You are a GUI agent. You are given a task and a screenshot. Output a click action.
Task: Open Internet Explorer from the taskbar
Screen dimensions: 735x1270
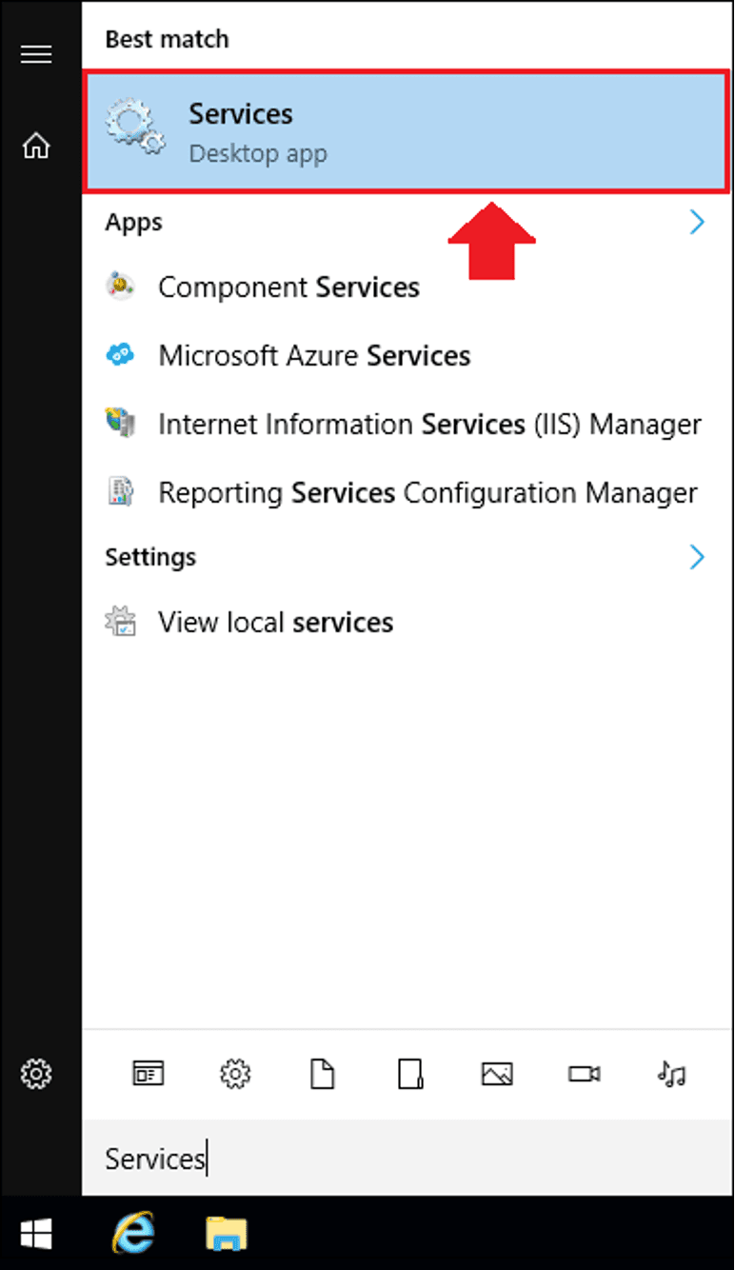133,1235
